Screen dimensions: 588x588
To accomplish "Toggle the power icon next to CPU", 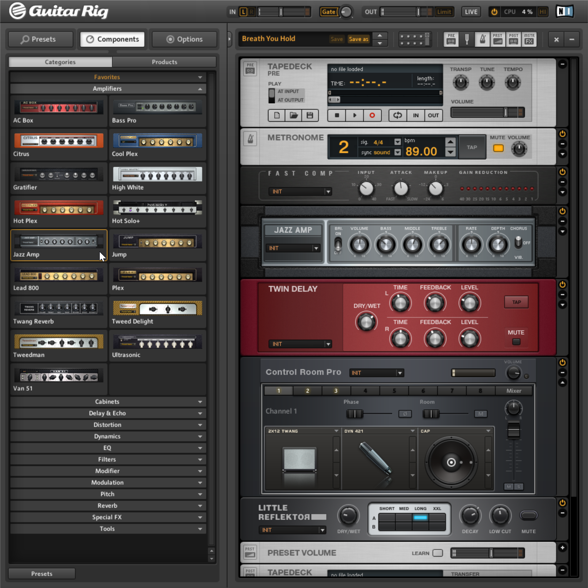I will [494, 12].
